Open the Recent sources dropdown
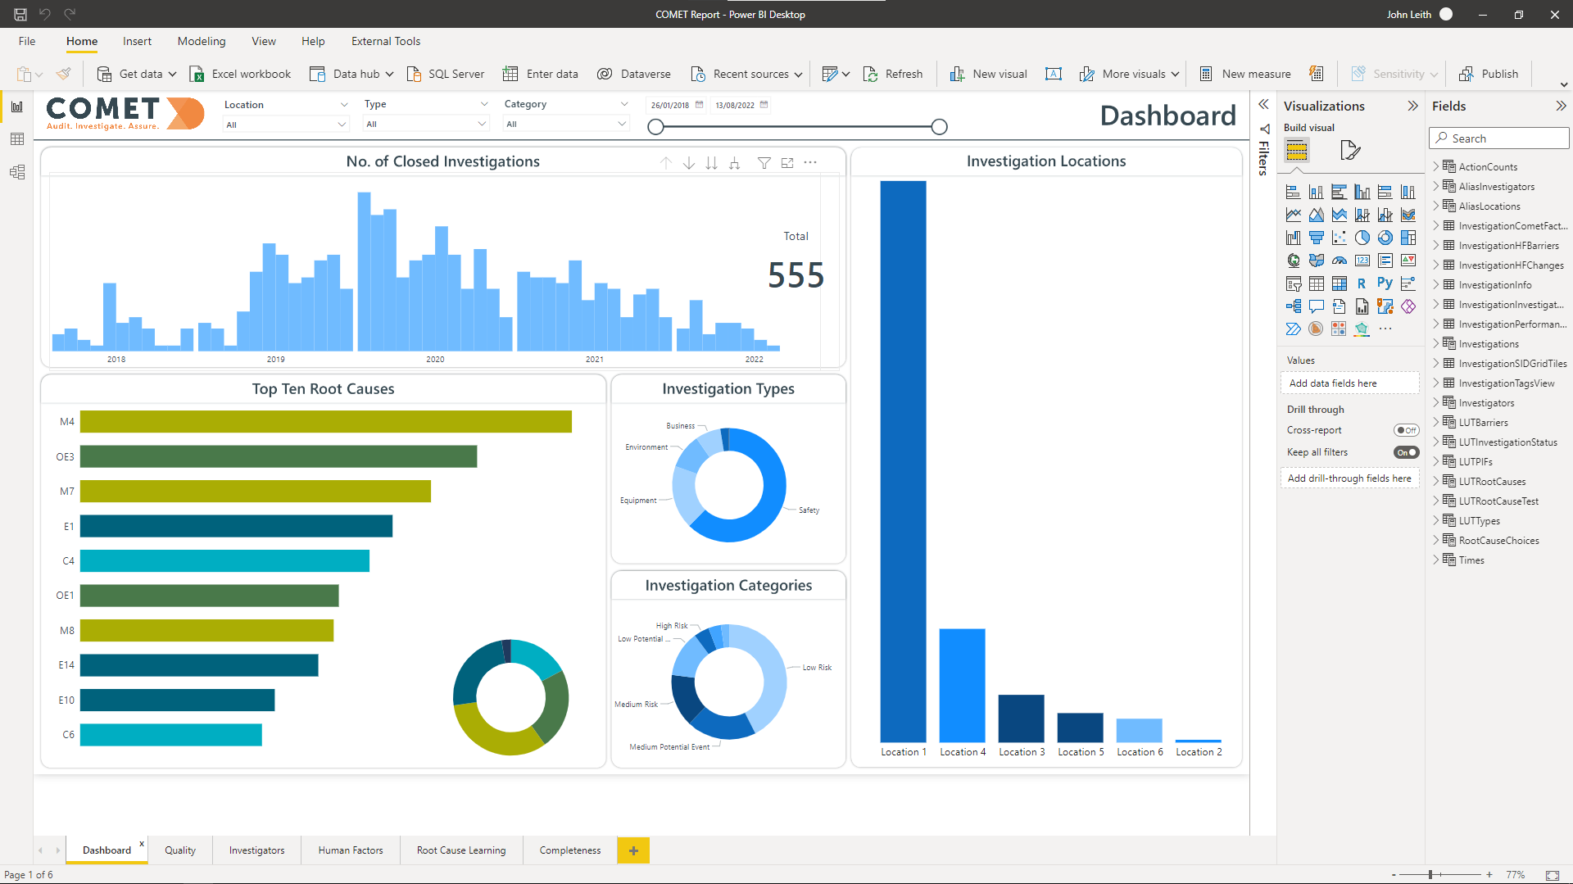The height and width of the screenshot is (884, 1573). pos(799,74)
